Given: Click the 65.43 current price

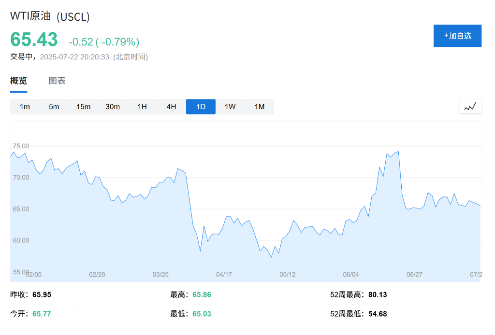Looking at the screenshot, I should (x=34, y=40).
